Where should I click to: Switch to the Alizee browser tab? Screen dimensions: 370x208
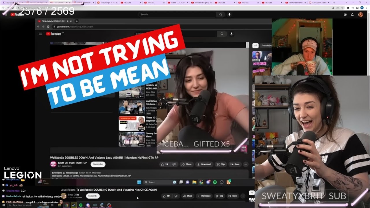pyautogui.click(x=178, y=3)
